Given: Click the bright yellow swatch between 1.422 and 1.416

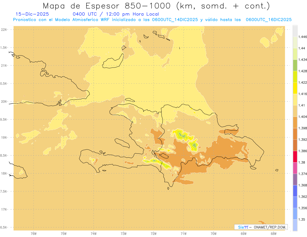Looking at the screenshot, I should tap(295, 88).
